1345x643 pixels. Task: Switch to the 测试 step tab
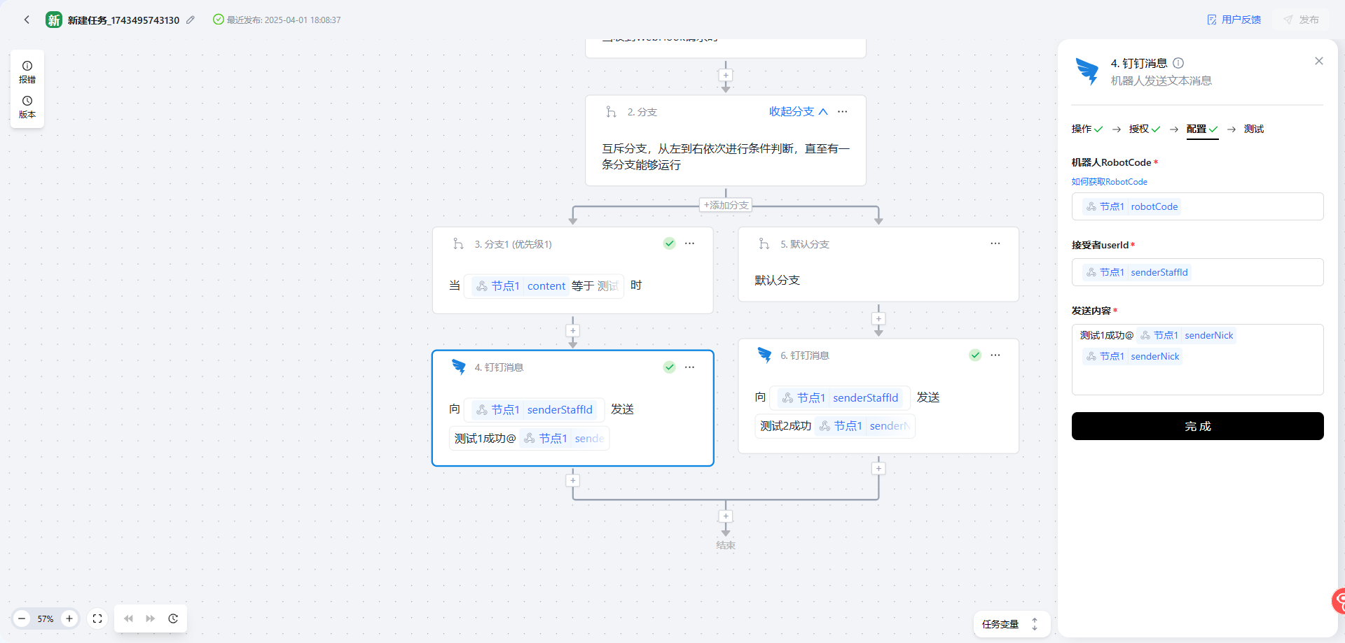pyautogui.click(x=1253, y=129)
